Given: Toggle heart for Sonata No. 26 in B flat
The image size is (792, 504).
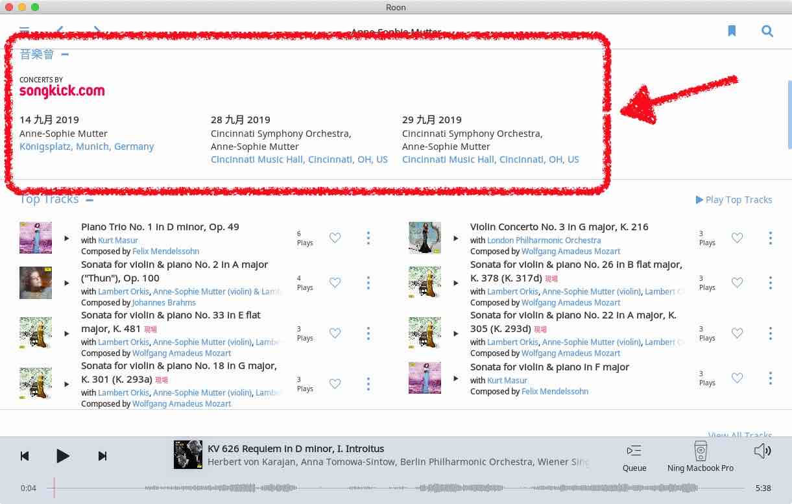Looking at the screenshot, I should coord(737,283).
